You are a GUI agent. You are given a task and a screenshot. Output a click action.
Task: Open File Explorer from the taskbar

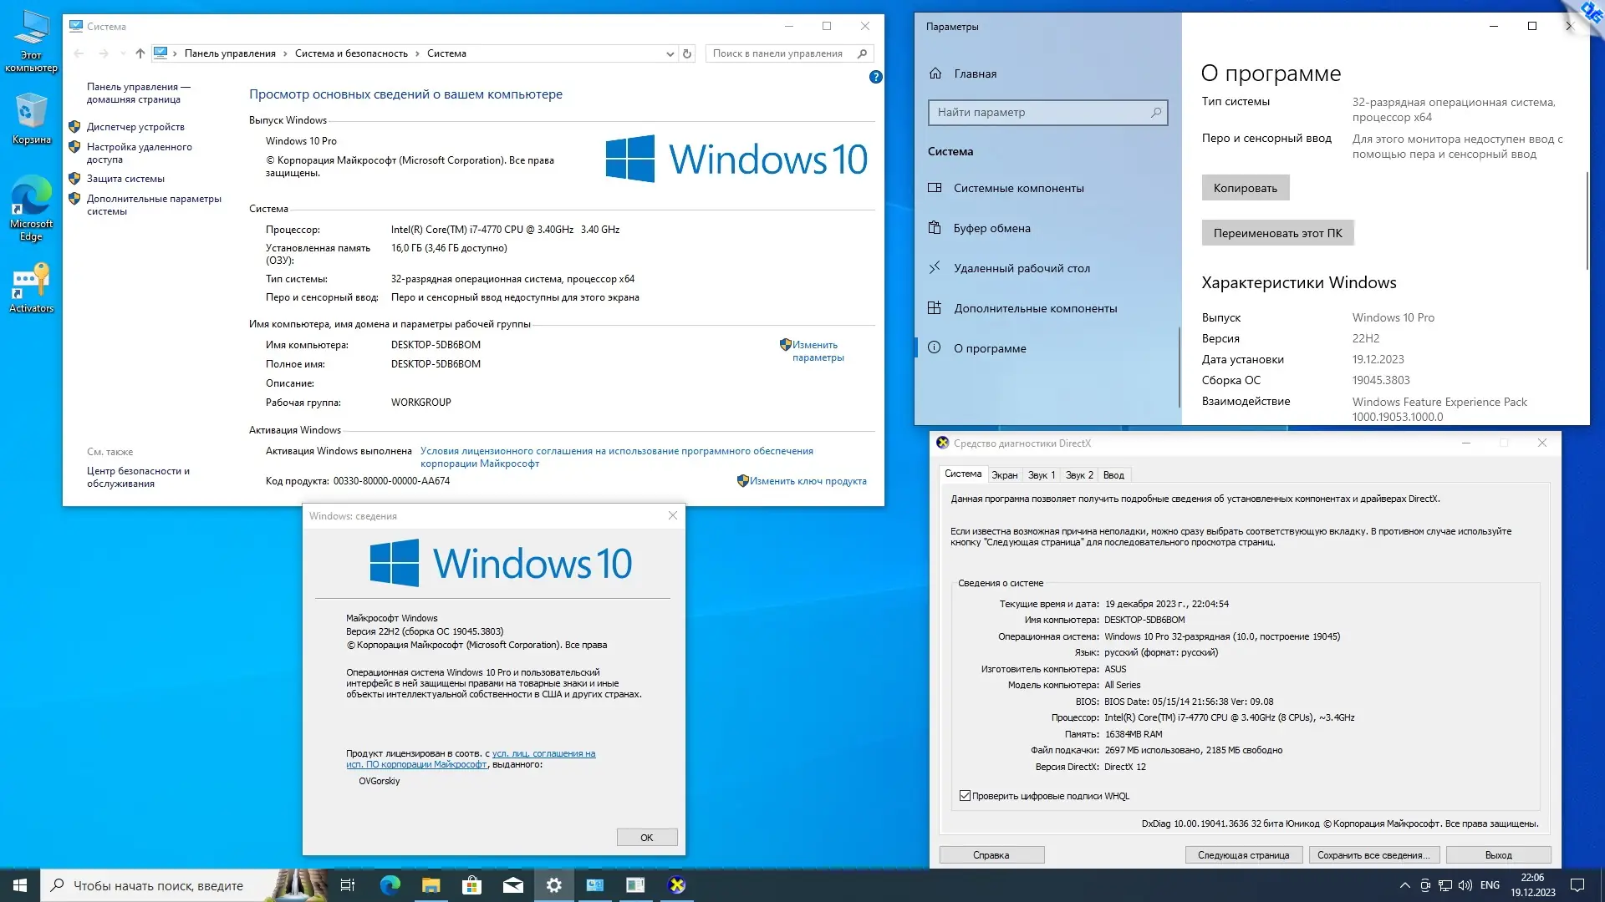pos(431,885)
